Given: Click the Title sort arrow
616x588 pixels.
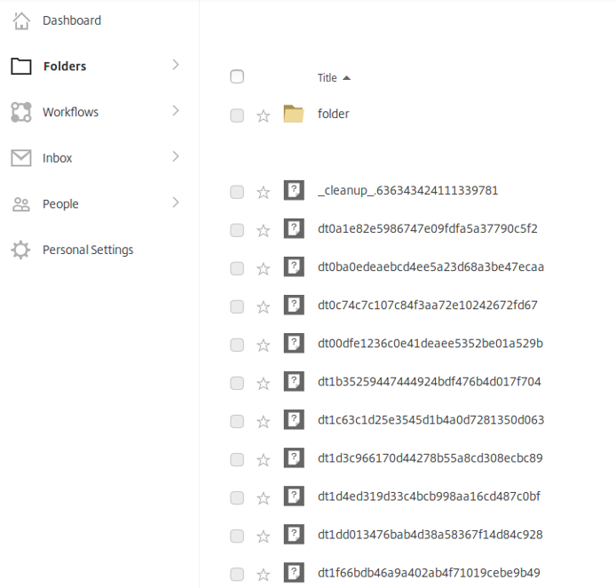Looking at the screenshot, I should 346,78.
